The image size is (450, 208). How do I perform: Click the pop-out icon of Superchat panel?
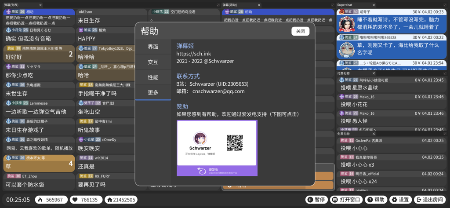click(445, 5)
